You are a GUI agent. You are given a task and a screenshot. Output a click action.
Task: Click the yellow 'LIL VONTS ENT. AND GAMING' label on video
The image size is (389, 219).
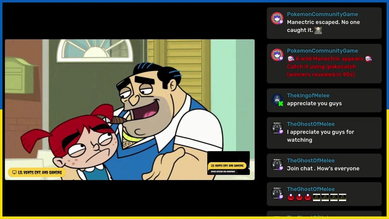[x=37, y=172]
